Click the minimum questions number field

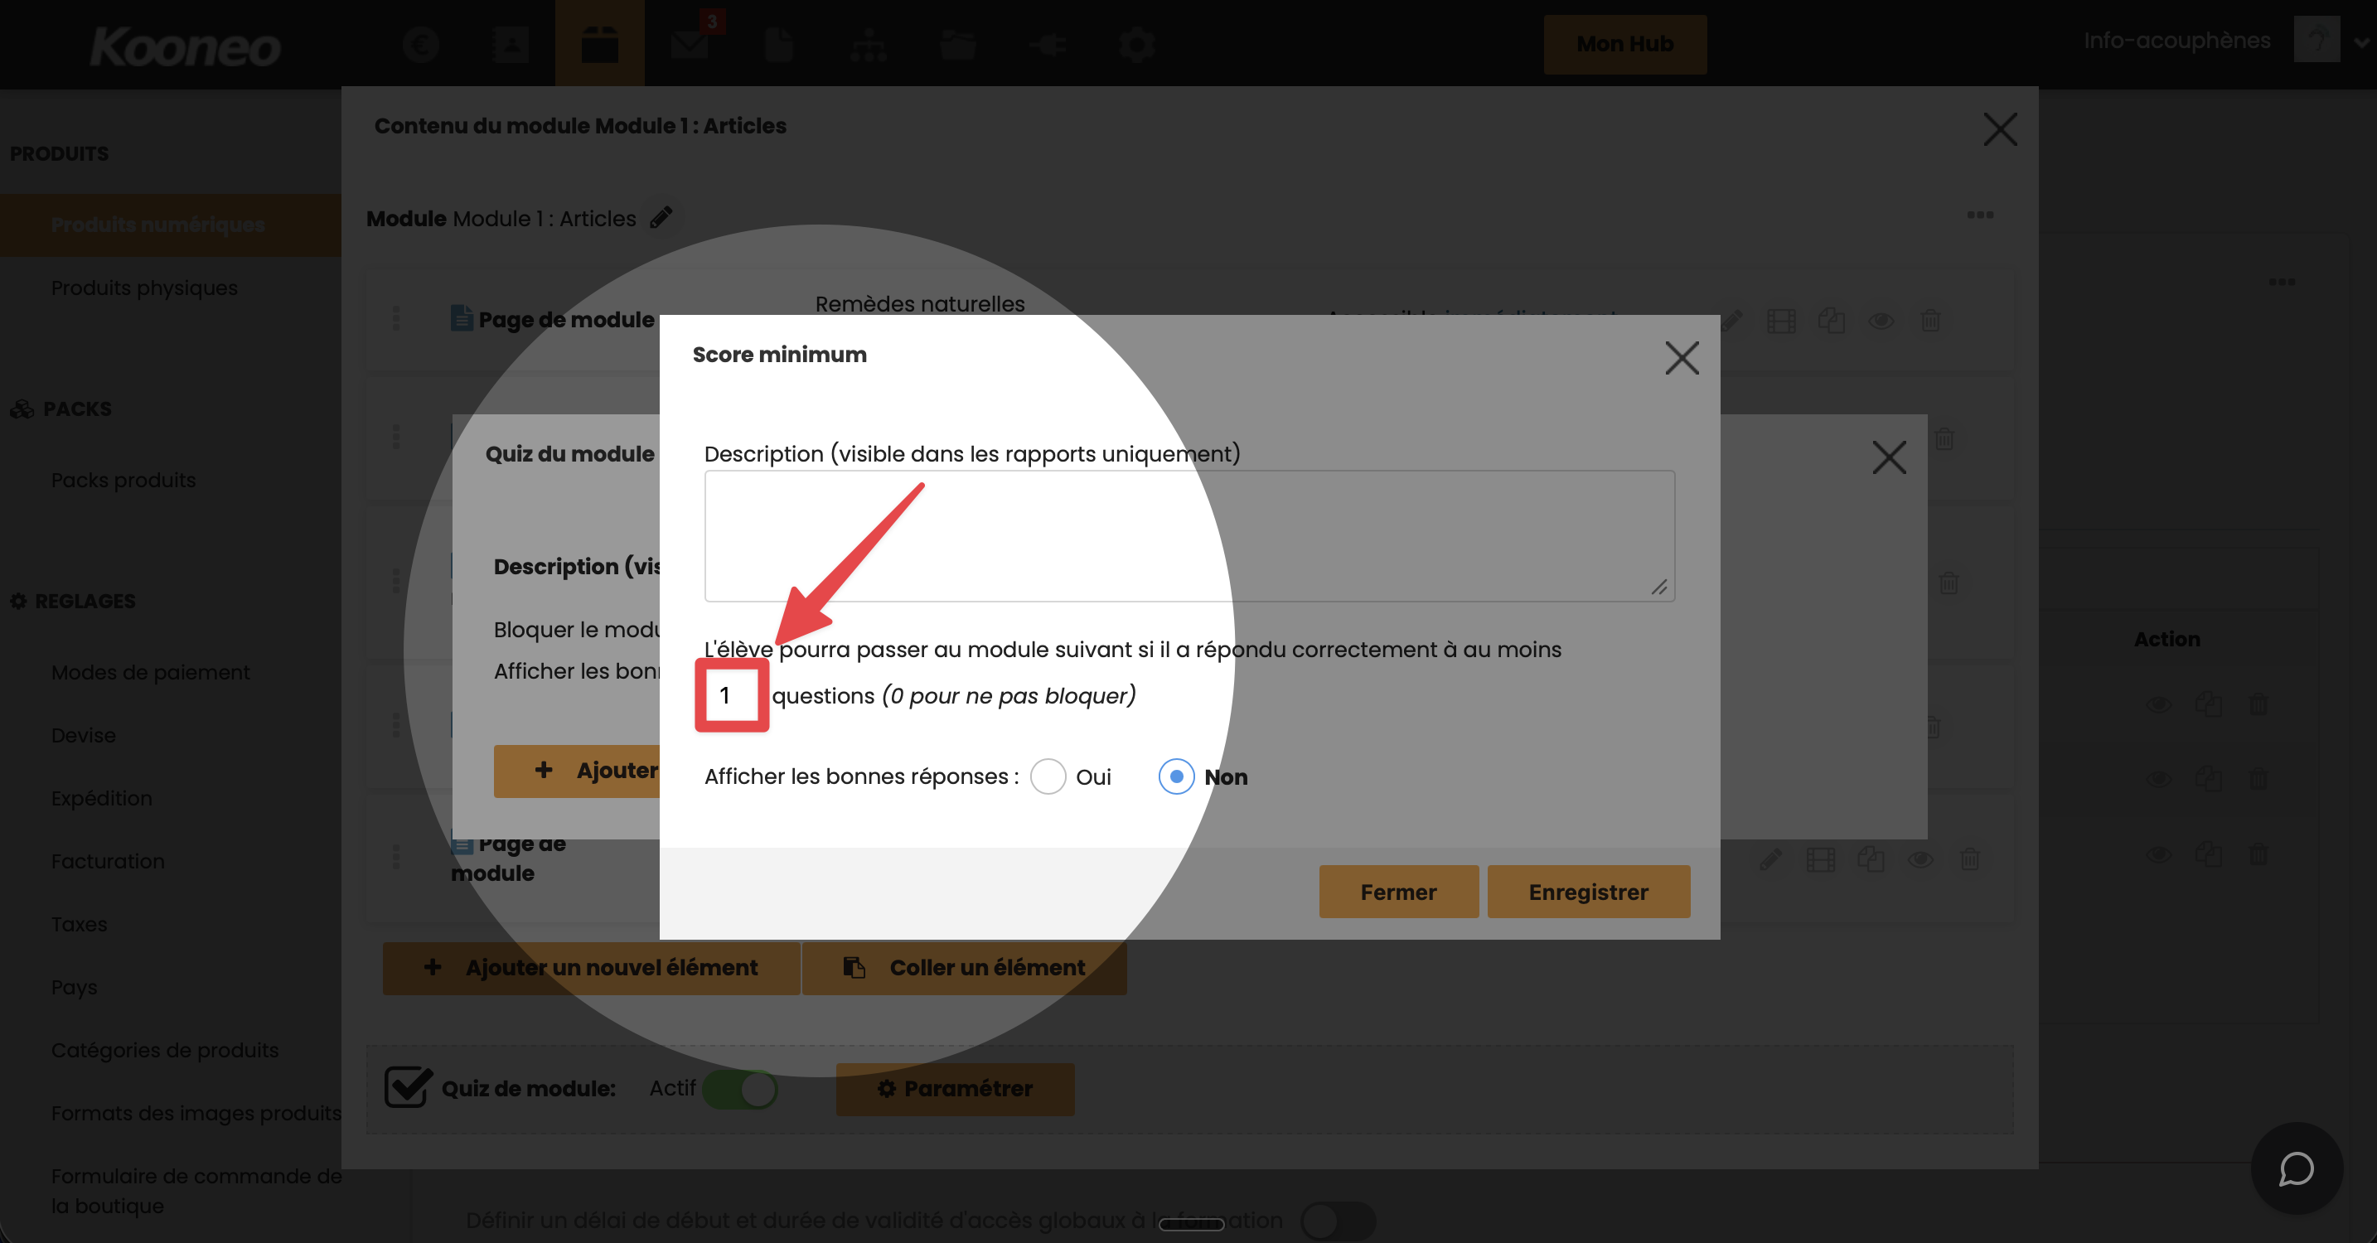click(x=732, y=695)
